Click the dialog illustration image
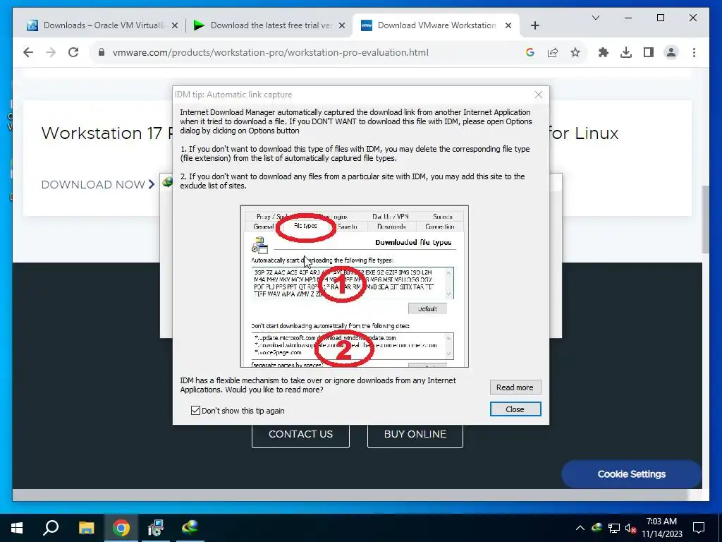This screenshot has height=542, width=722. (355, 287)
